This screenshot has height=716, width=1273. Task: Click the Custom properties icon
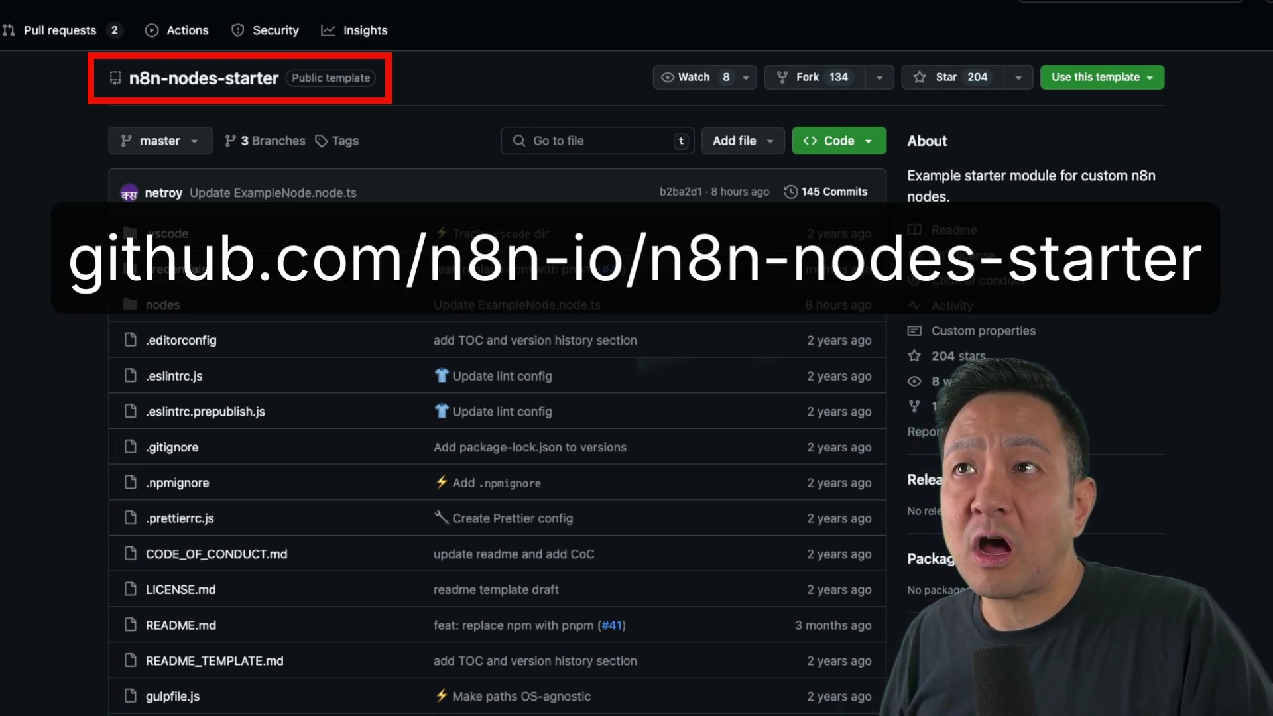tap(914, 331)
